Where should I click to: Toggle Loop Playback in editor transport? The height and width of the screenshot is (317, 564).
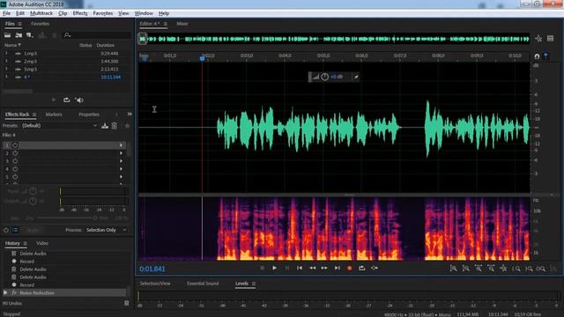[x=362, y=268]
